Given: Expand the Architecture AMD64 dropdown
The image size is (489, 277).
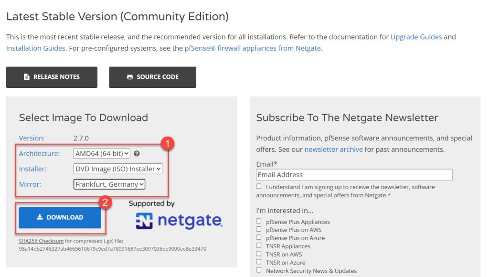Looking at the screenshot, I should coord(102,154).
